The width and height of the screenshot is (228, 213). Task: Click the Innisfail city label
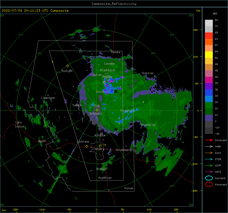click(102, 92)
